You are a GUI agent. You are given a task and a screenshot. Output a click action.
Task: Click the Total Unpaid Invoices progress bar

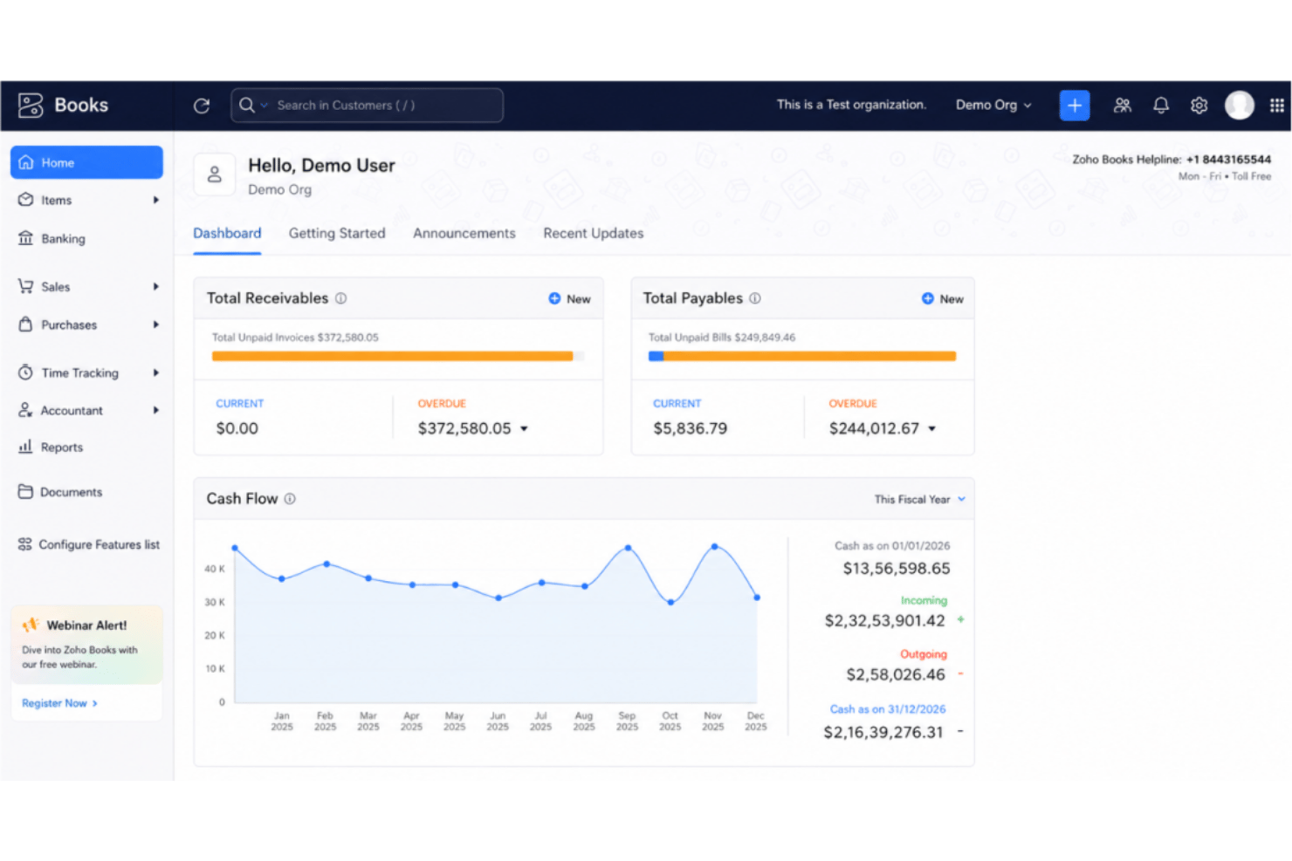click(x=398, y=356)
